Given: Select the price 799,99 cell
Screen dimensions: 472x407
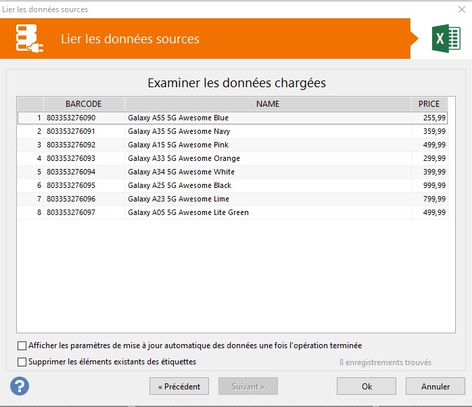Looking at the screenshot, I should (429, 199).
